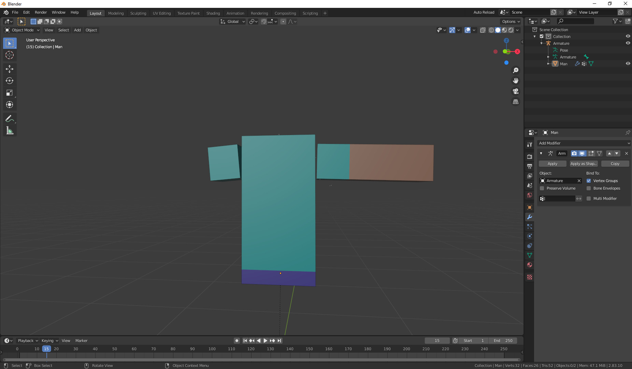
Task: Select the Rotate tool
Action: pos(10,81)
